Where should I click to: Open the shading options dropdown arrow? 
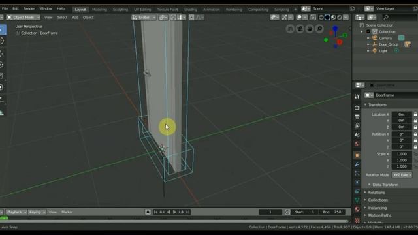(346, 18)
